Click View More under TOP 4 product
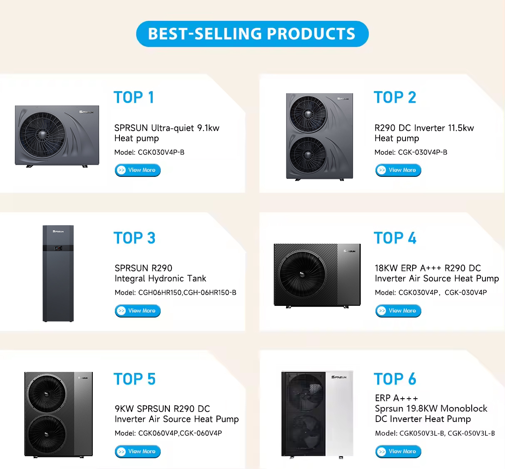The image size is (505, 469). pyautogui.click(x=398, y=311)
